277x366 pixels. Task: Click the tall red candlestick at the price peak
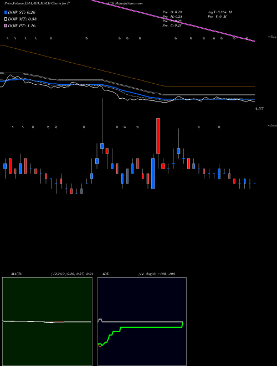click(158, 136)
